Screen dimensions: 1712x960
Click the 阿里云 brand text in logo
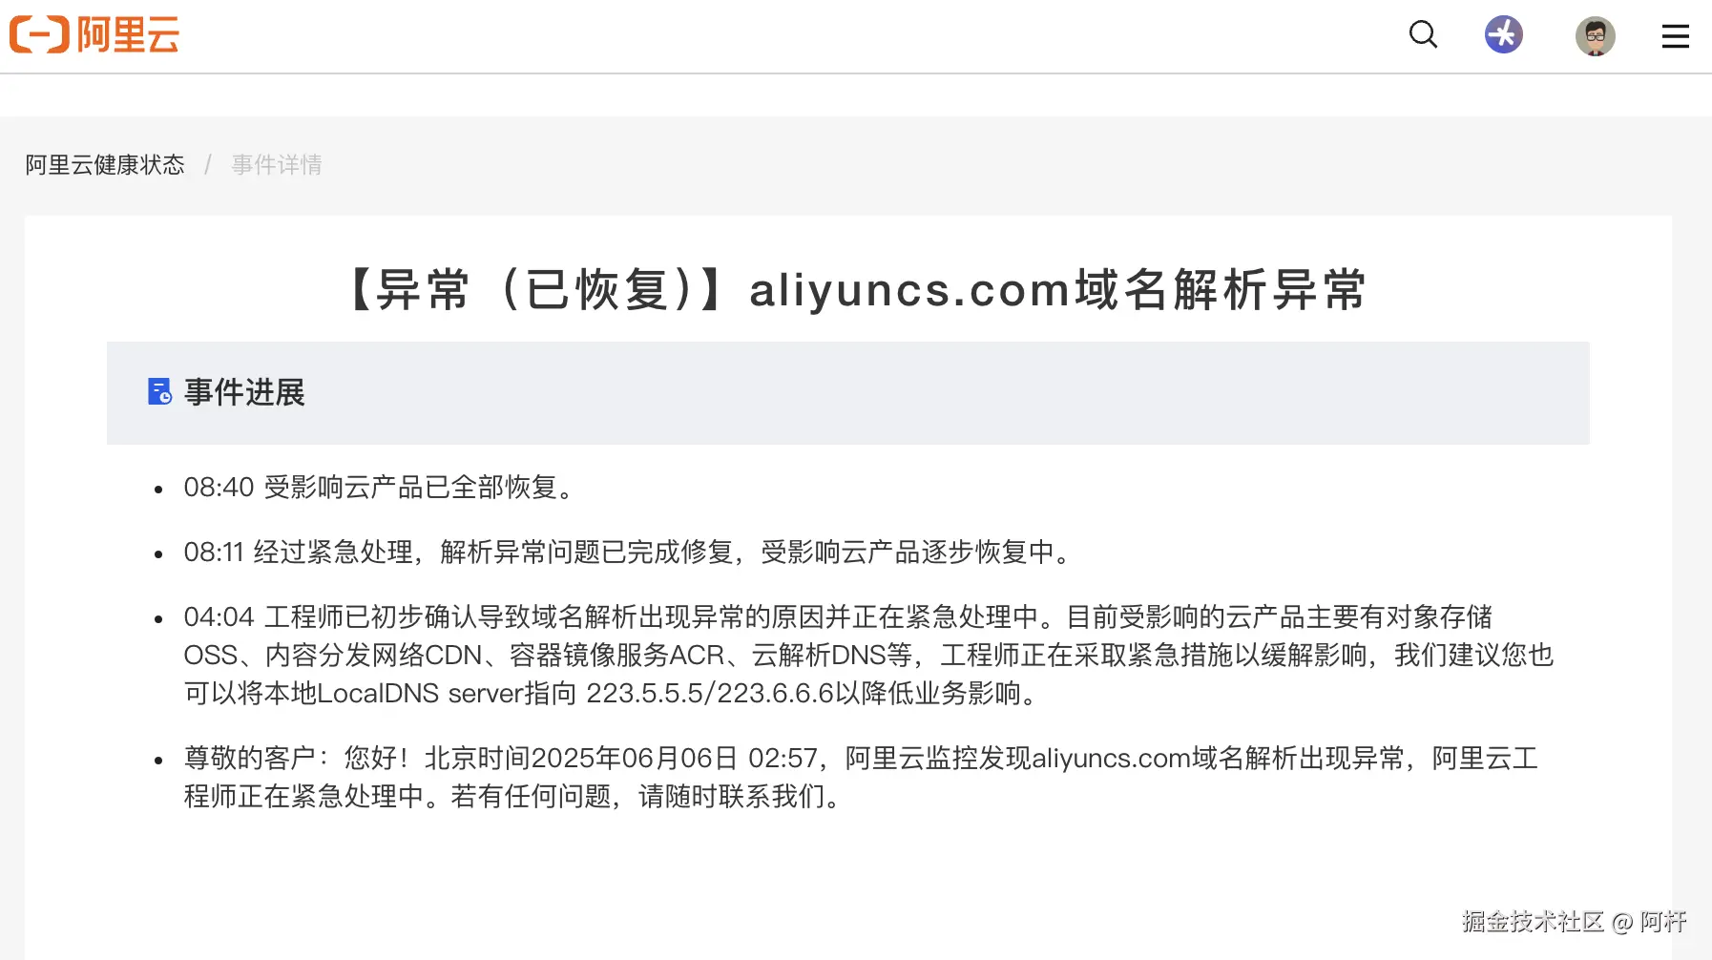[x=128, y=35]
